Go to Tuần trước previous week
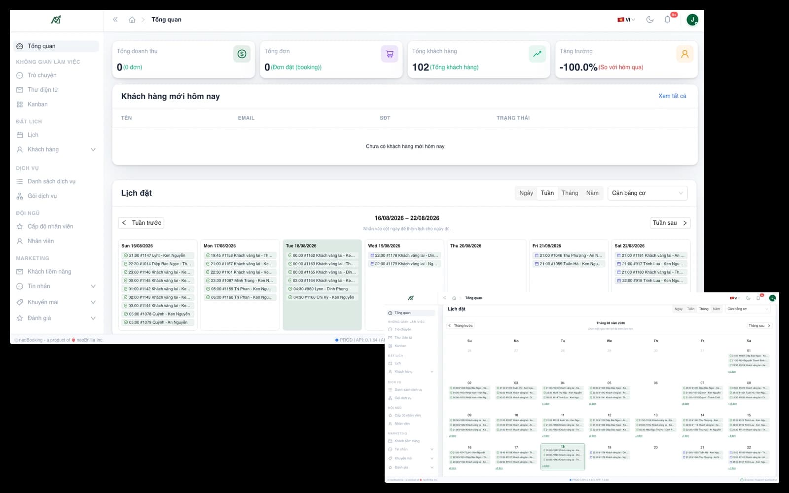The image size is (789, 493). click(x=141, y=223)
